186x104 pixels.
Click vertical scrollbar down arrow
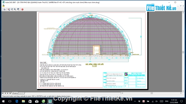(183, 91)
